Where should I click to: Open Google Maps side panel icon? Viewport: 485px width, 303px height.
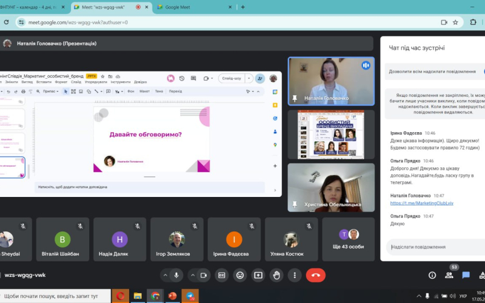[x=275, y=145]
